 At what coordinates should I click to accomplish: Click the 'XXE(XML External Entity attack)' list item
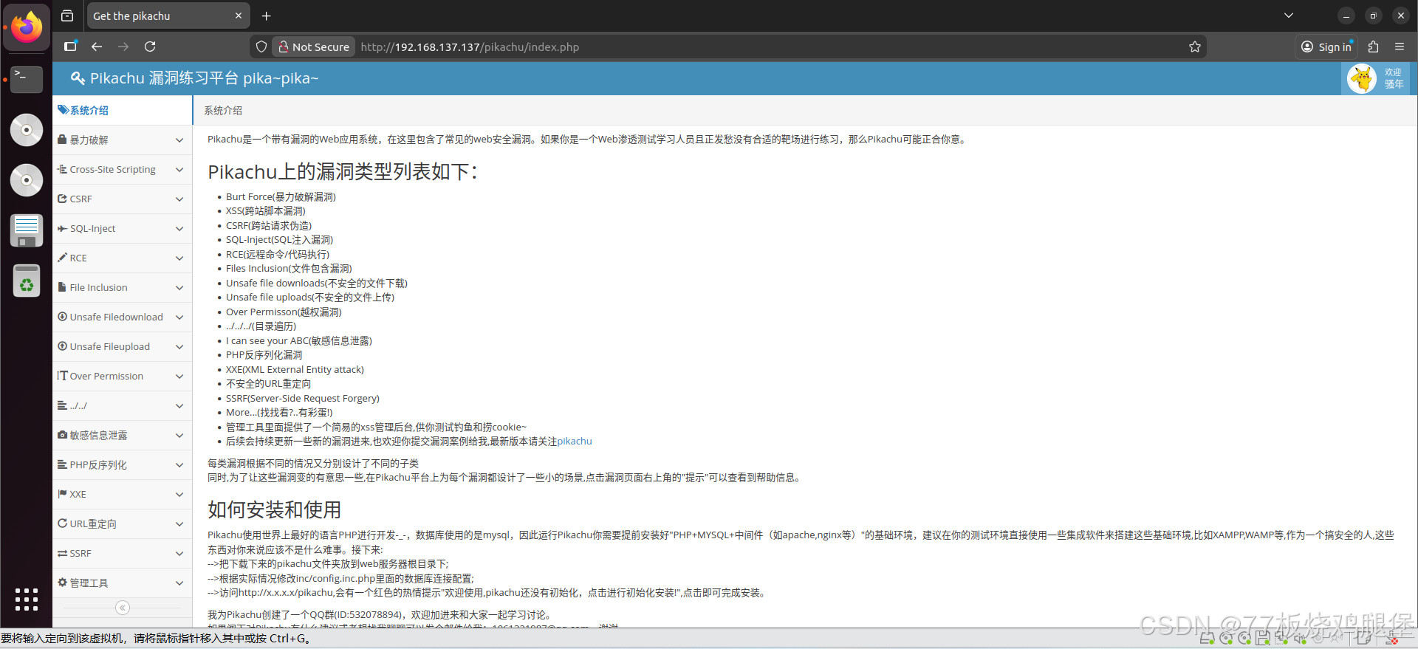click(x=295, y=370)
